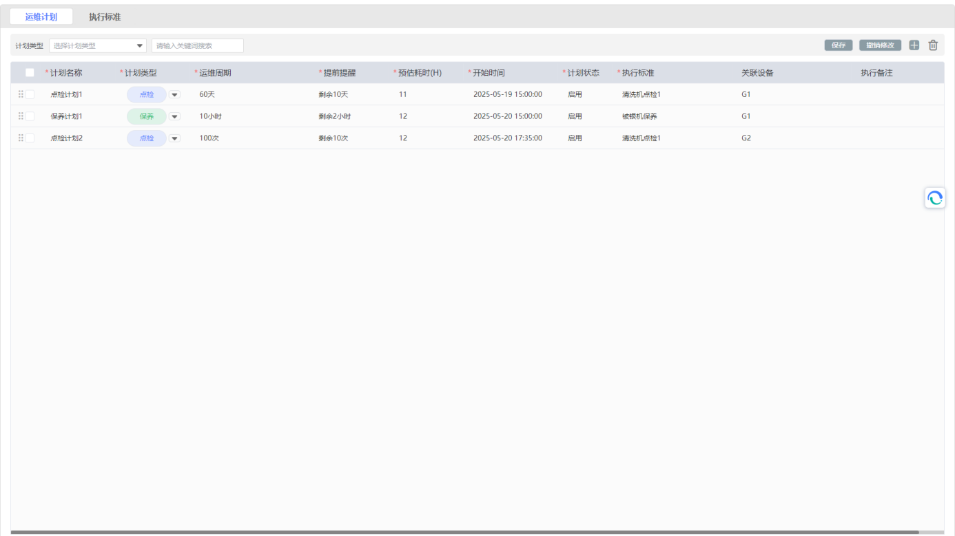Open the 选择计划类型 filter dropdown
The height and width of the screenshot is (536, 955).
(98, 46)
